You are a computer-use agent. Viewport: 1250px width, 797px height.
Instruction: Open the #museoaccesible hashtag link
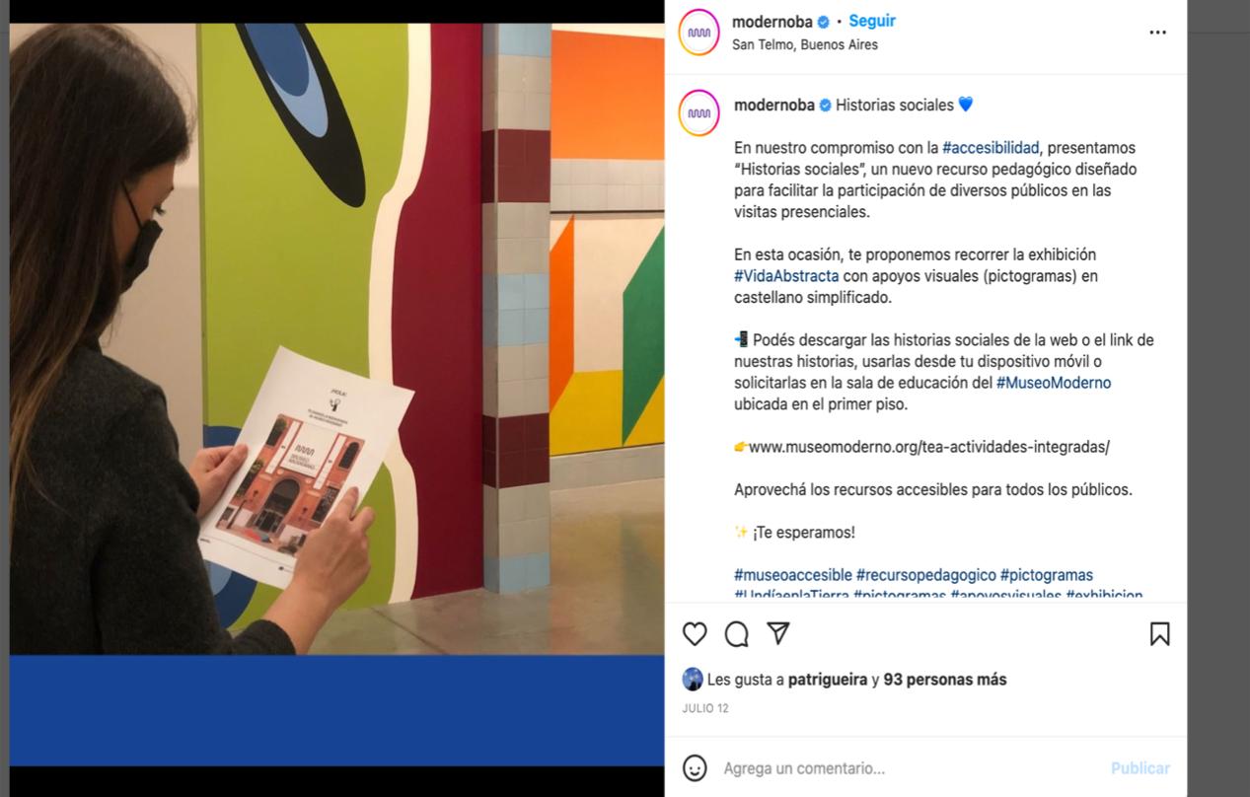[x=793, y=575]
